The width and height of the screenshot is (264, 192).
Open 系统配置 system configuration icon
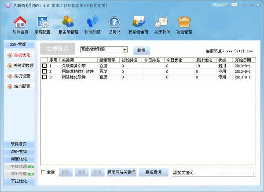point(42,22)
